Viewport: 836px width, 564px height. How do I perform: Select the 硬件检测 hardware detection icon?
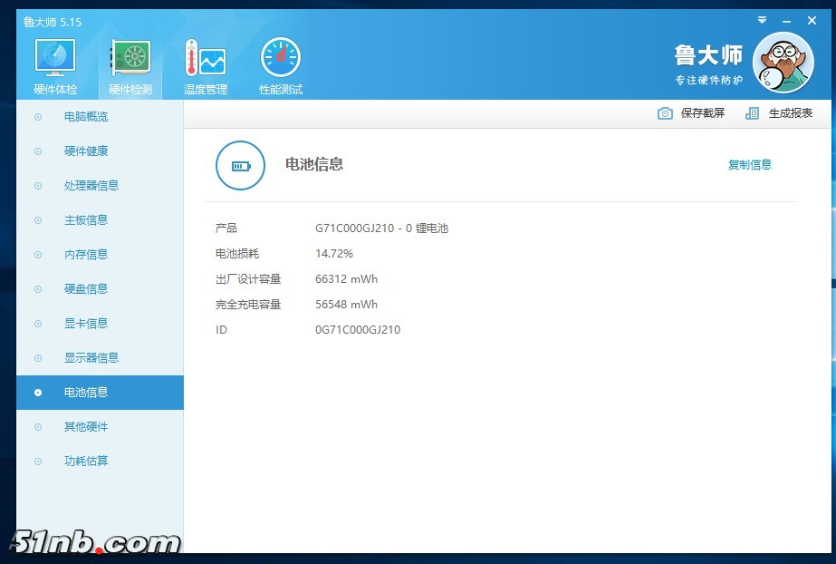[130, 59]
